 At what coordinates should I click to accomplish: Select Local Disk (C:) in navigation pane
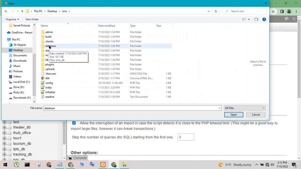click(x=22, y=82)
